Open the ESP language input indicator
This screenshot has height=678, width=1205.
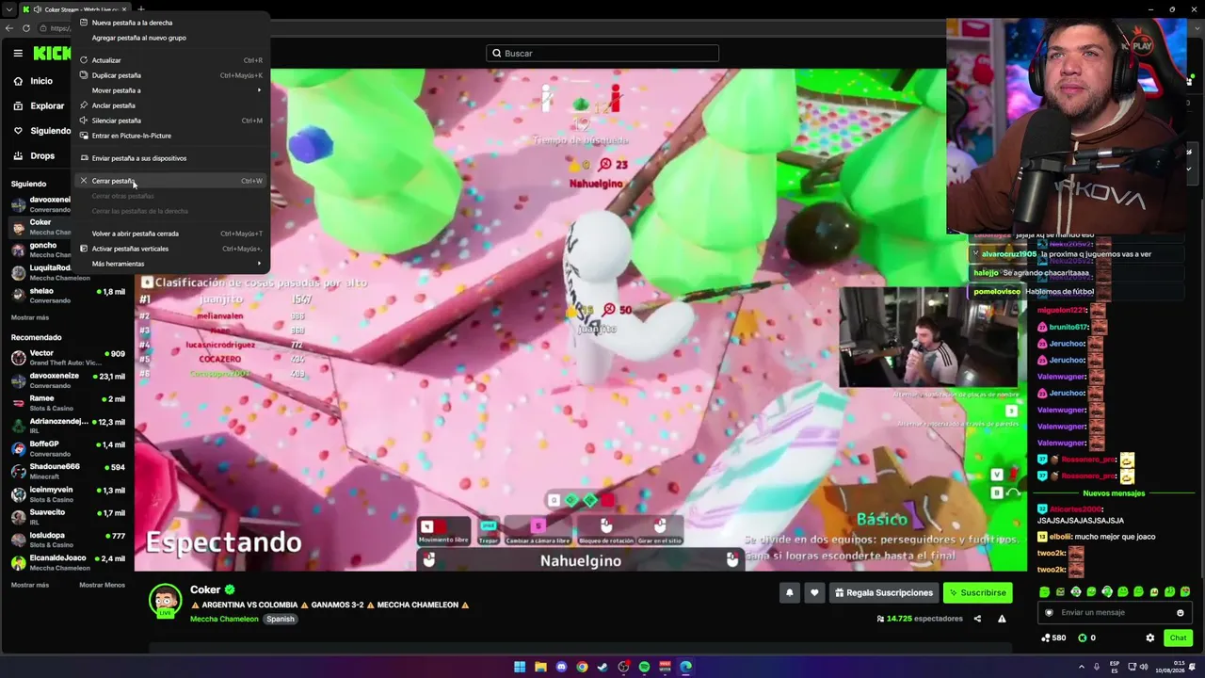(1116, 667)
